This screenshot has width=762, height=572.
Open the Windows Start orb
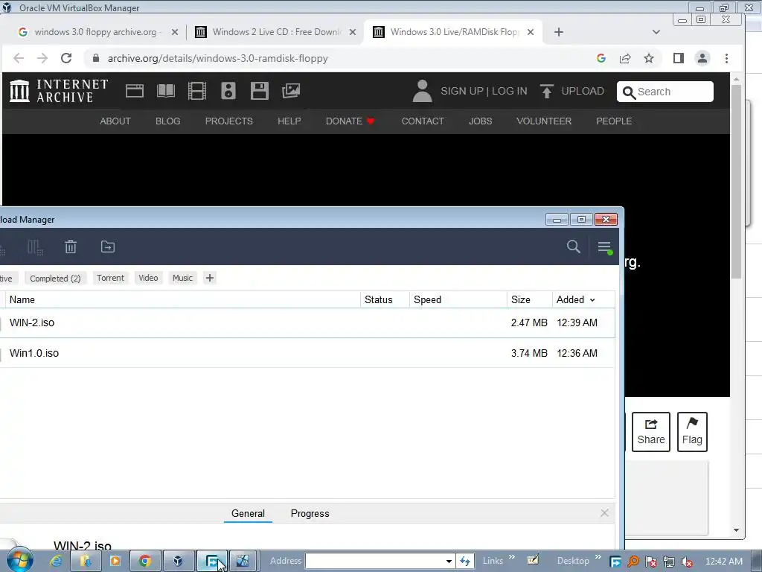19,560
